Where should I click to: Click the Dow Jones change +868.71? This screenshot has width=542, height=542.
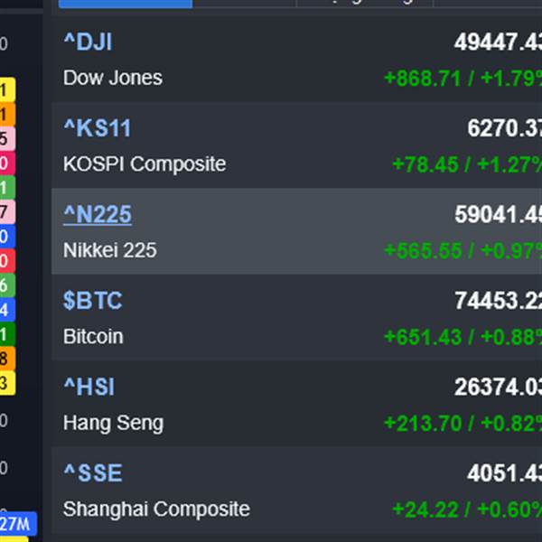pos(423,78)
